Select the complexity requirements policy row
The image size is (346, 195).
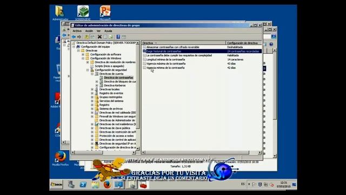[179, 55]
